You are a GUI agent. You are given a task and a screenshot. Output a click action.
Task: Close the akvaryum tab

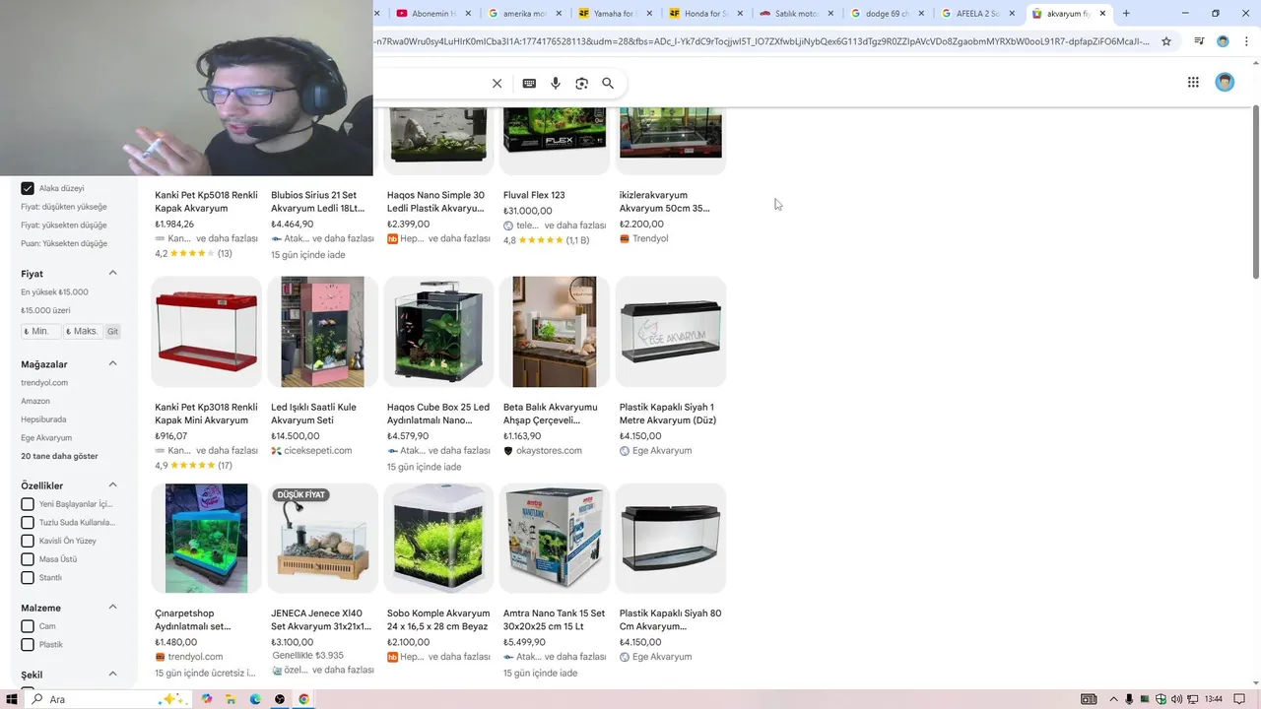[x=1103, y=14]
